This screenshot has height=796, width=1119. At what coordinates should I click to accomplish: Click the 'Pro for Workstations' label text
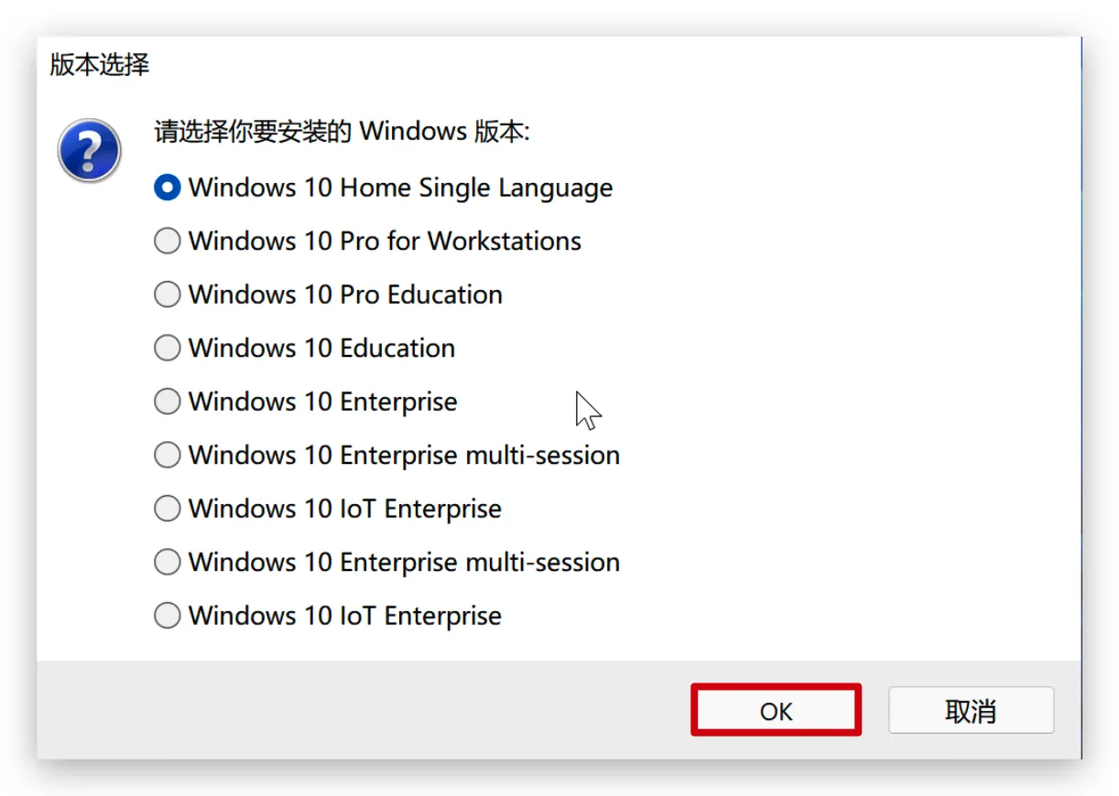(x=461, y=241)
